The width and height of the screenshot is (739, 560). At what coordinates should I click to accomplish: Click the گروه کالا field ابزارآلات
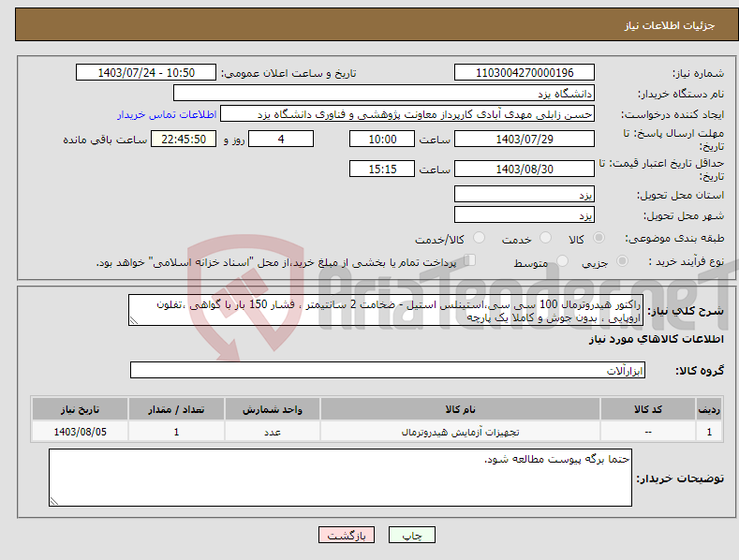(x=388, y=370)
